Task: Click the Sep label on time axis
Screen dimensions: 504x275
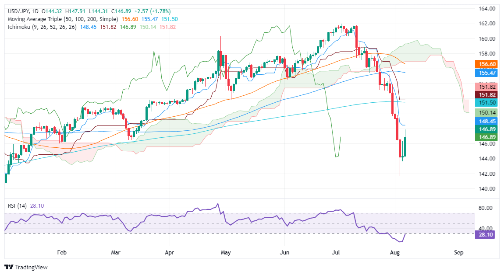Action: [x=459, y=252]
